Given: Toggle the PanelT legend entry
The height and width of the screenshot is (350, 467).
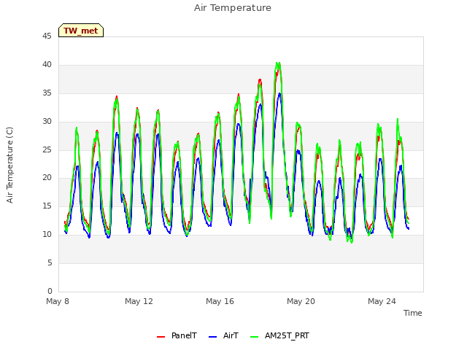Looking at the screenshot, I should pyautogui.click(x=177, y=335).
